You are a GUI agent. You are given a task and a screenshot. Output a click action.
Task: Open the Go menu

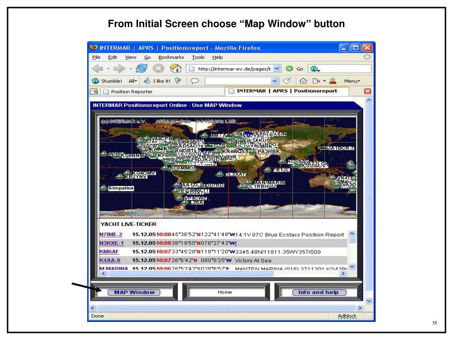(x=147, y=57)
